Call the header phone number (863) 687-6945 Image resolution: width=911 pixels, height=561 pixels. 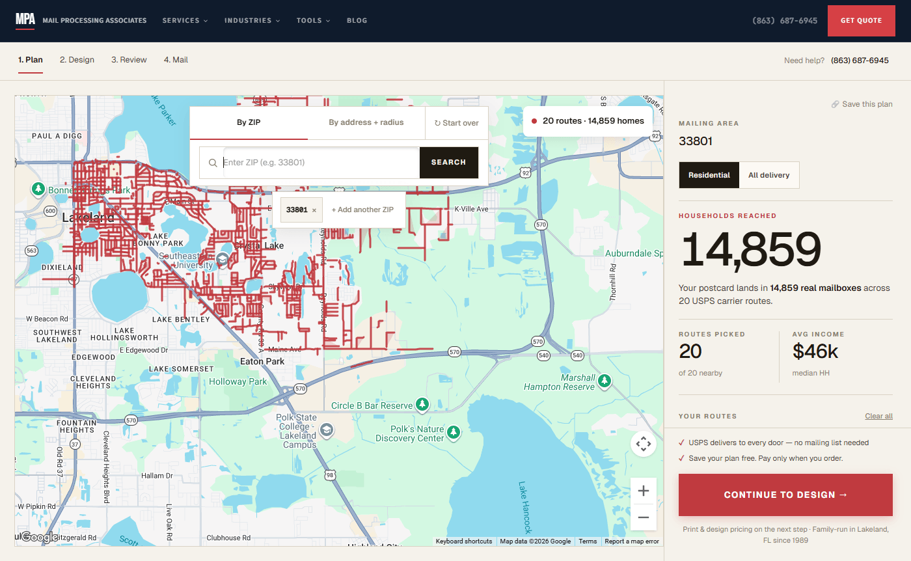coord(785,20)
